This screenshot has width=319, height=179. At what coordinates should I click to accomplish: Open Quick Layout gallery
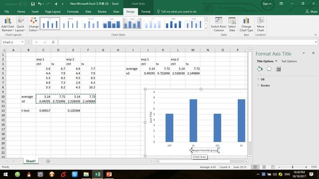click(20, 24)
